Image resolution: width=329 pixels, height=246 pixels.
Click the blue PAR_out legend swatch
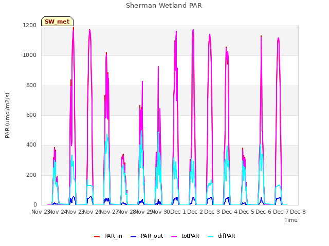133,237
